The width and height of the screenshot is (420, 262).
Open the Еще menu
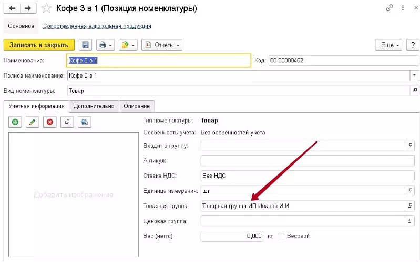click(388, 45)
